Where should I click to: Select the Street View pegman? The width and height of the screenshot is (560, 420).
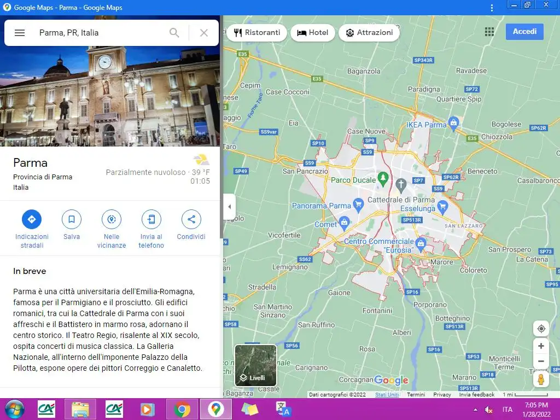tap(541, 379)
